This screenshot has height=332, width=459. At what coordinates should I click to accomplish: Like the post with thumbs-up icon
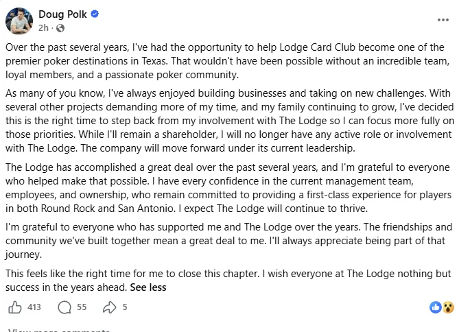[15, 307]
